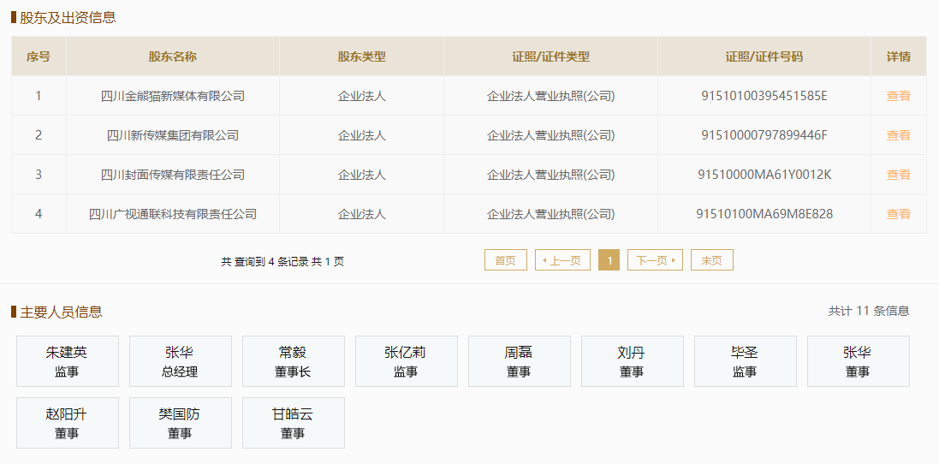Click 常毅 董事长 card

coord(293,361)
